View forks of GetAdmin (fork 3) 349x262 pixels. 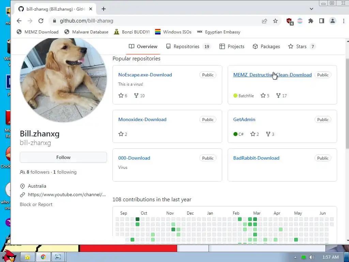point(270,134)
